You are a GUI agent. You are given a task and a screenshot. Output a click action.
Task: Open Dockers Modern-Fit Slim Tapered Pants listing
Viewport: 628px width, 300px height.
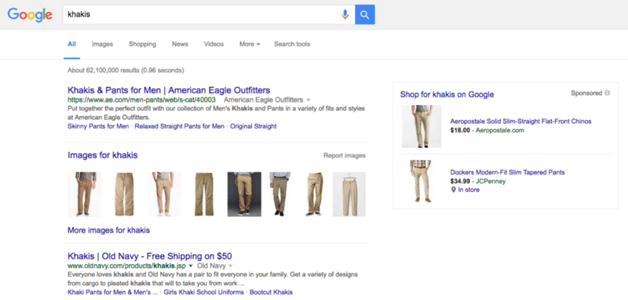pos(507,172)
